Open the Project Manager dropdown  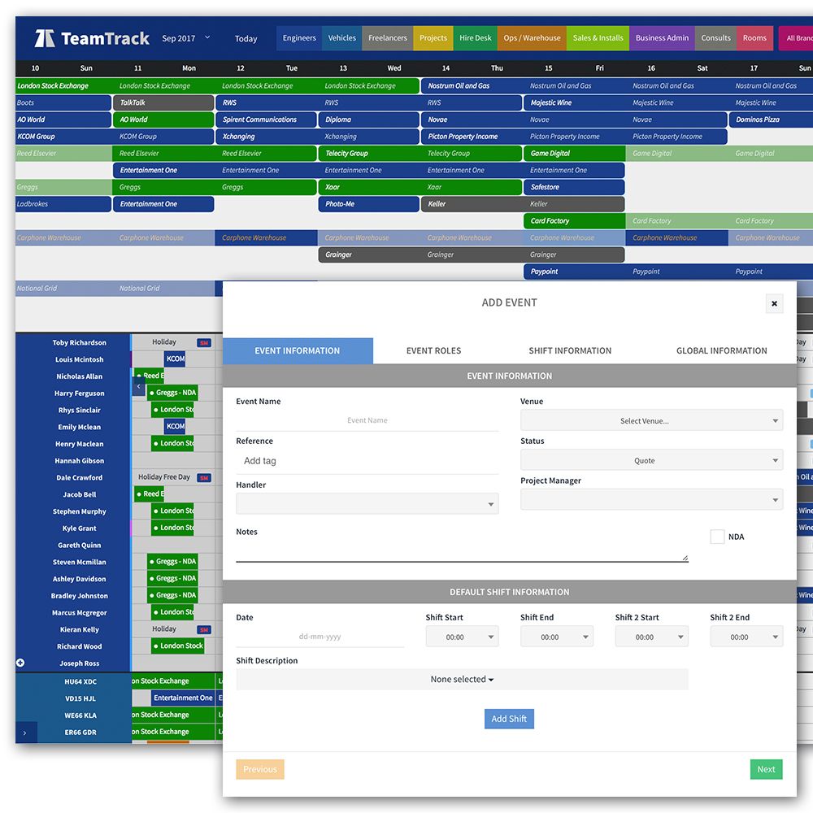point(651,500)
